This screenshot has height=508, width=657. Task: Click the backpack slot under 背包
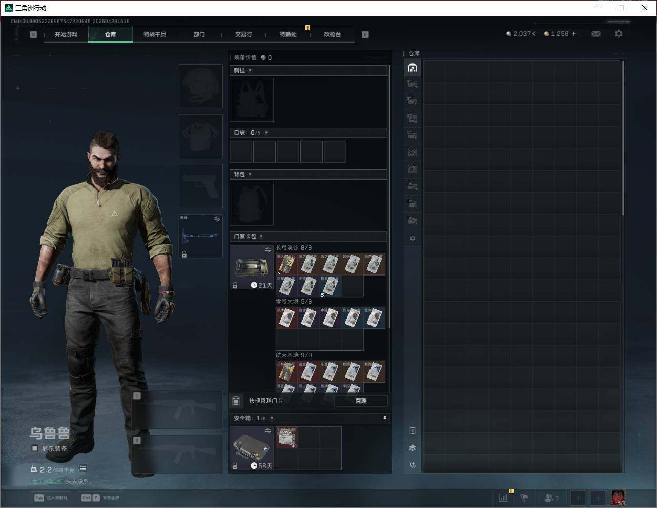252,204
